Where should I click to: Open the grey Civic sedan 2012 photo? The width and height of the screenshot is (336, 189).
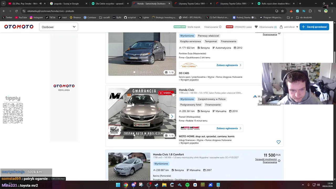[142, 54]
